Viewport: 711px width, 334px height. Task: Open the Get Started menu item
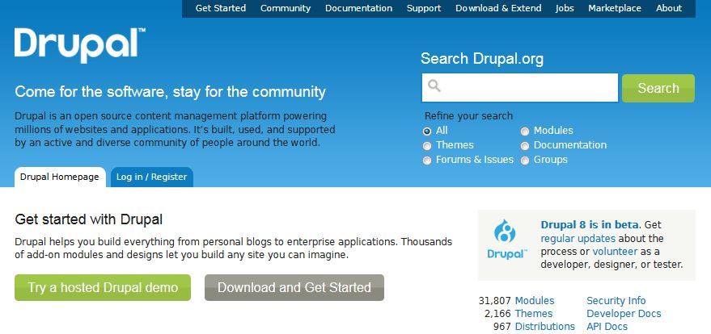pos(220,8)
